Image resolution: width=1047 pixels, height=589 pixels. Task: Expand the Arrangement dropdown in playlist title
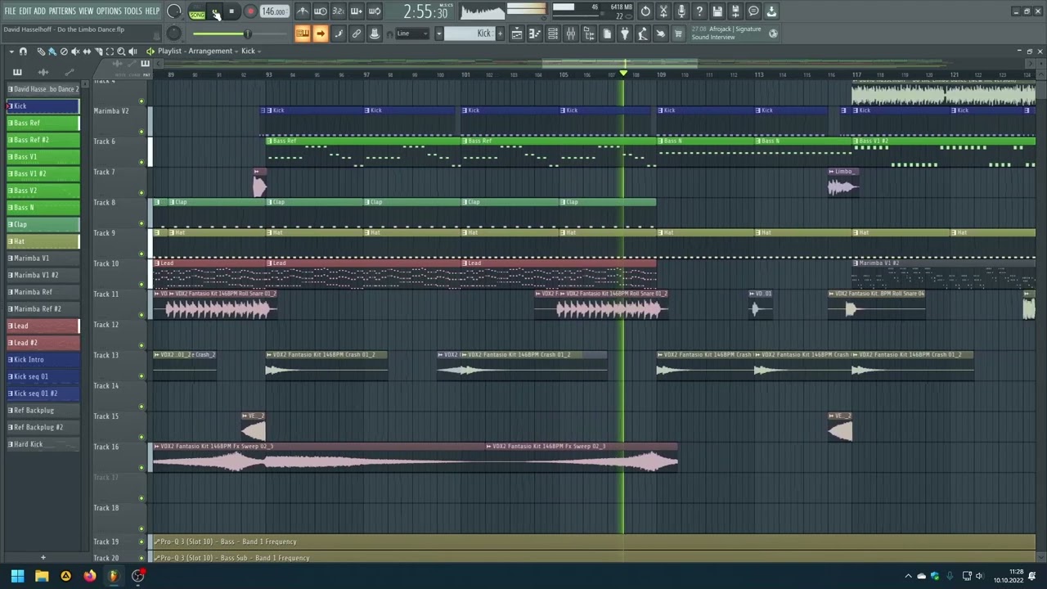pos(236,51)
